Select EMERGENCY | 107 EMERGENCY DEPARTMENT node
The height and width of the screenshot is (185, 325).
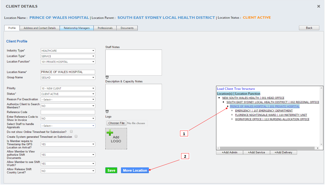264,111
